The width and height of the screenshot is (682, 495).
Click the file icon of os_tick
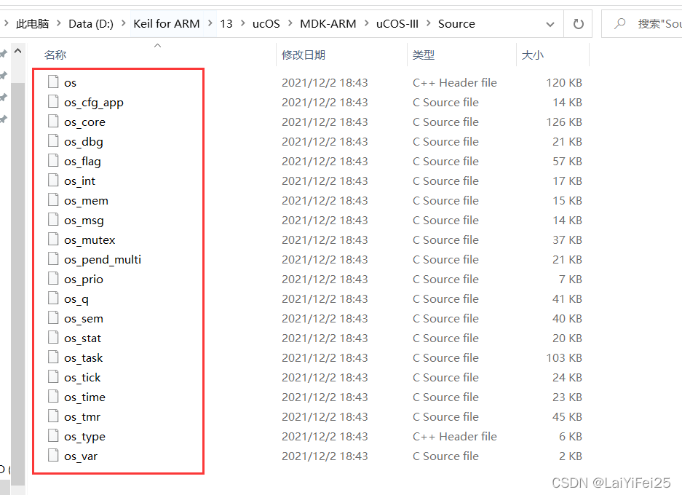pos(53,376)
